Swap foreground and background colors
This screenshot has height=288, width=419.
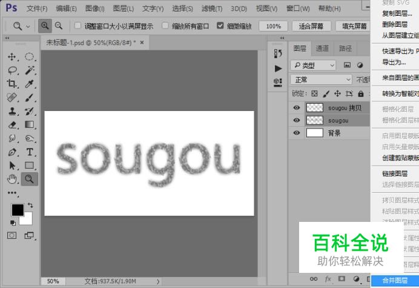coord(30,206)
